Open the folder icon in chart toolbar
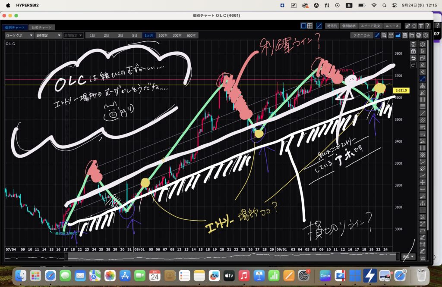 [x=412, y=35]
